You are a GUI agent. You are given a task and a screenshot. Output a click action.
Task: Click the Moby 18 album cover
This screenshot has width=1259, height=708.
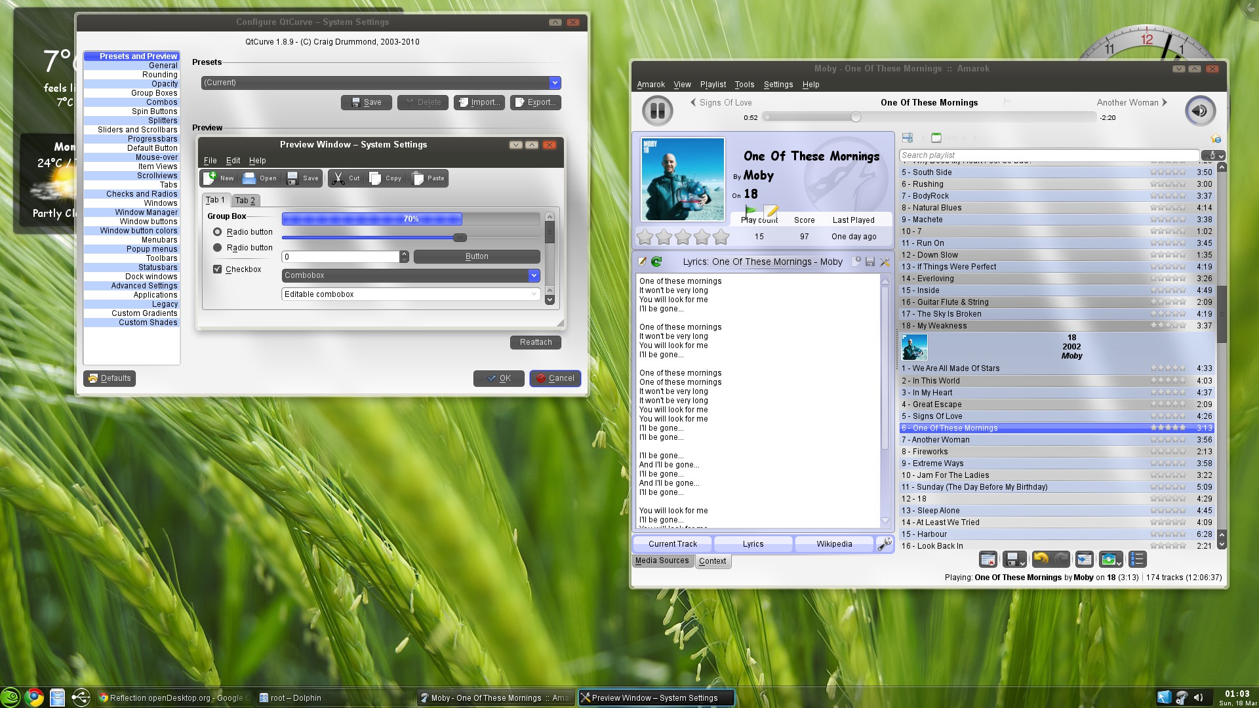tap(683, 180)
